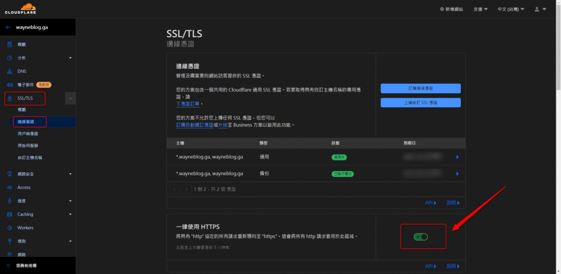Expand the first certificate row arrow

point(457,157)
